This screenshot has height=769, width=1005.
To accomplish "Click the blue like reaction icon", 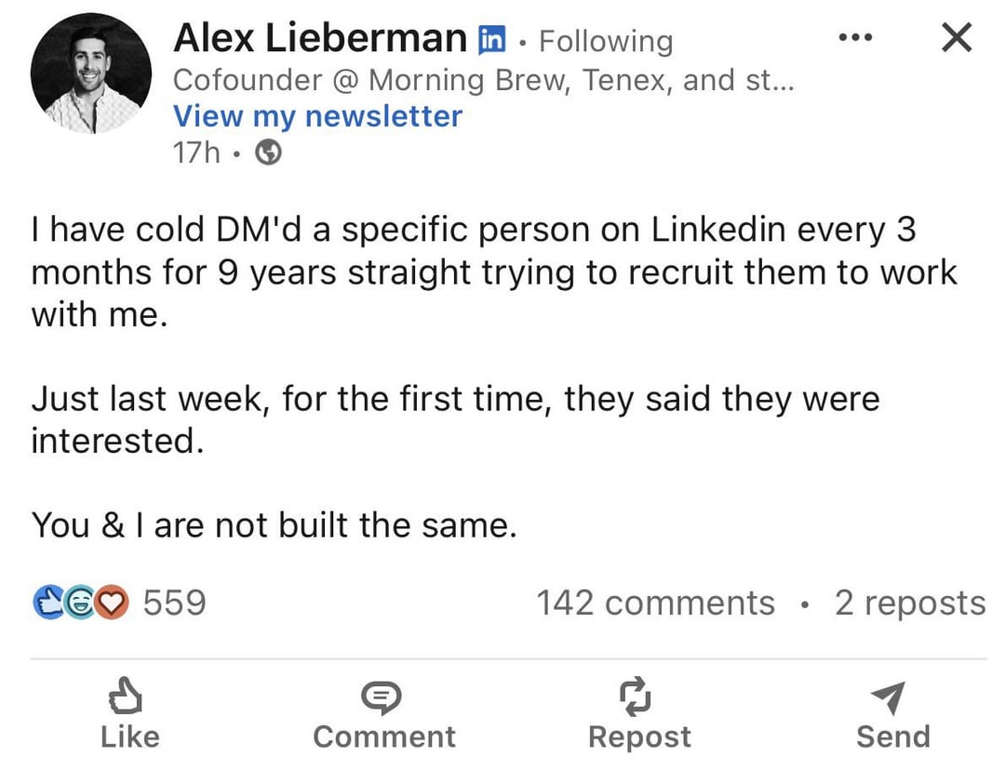I will pos(47,603).
